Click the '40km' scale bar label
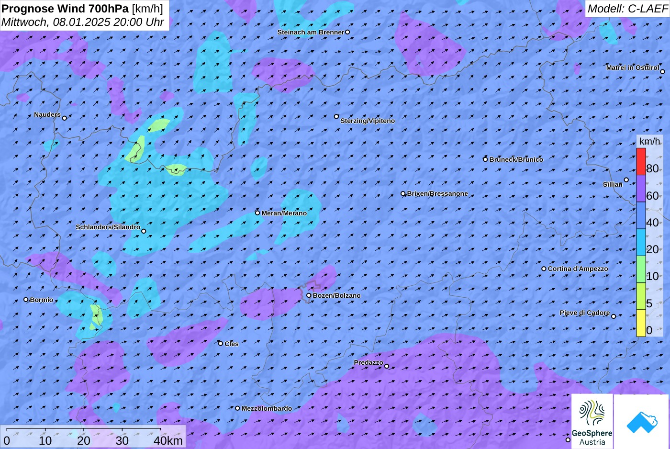 (168, 440)
